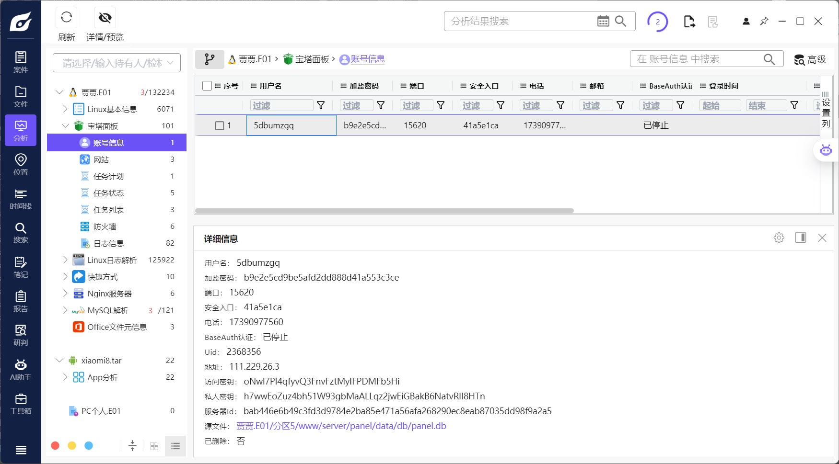Viewport: 839px width, 464px height.
Task: Open the 搜索 sidebar section
Action: coord(21,233)
